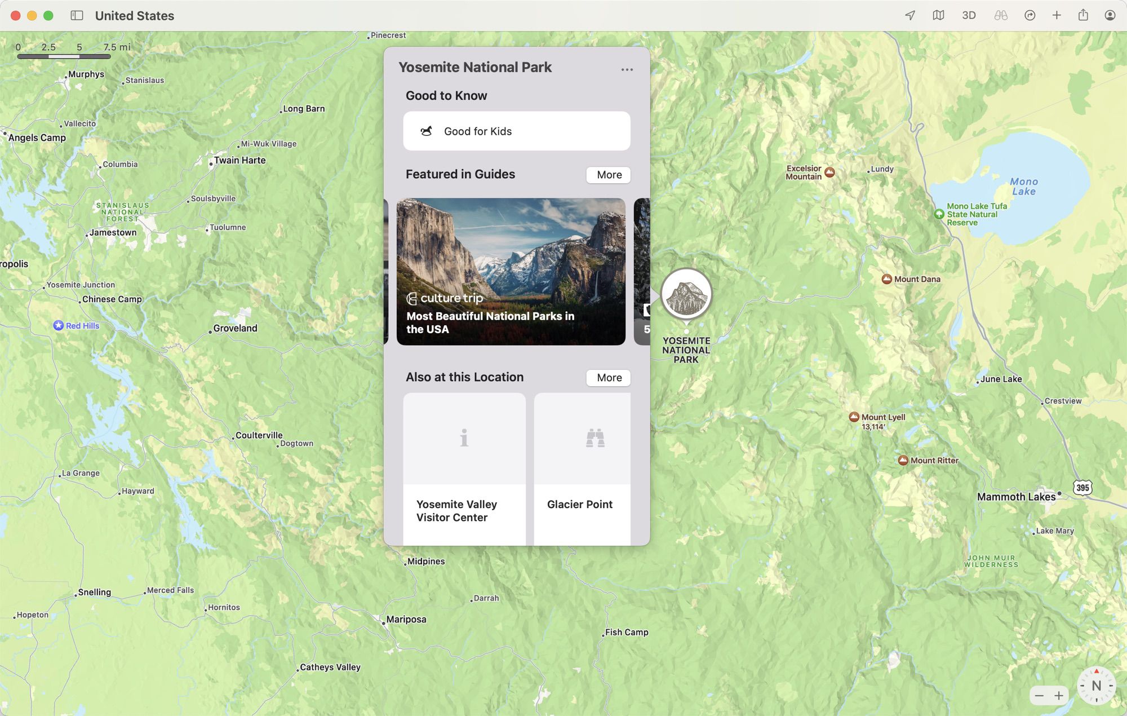Screen dimensions: 1127x716
Task: Open the ellipsis menu on the place card
Action: 627,69
